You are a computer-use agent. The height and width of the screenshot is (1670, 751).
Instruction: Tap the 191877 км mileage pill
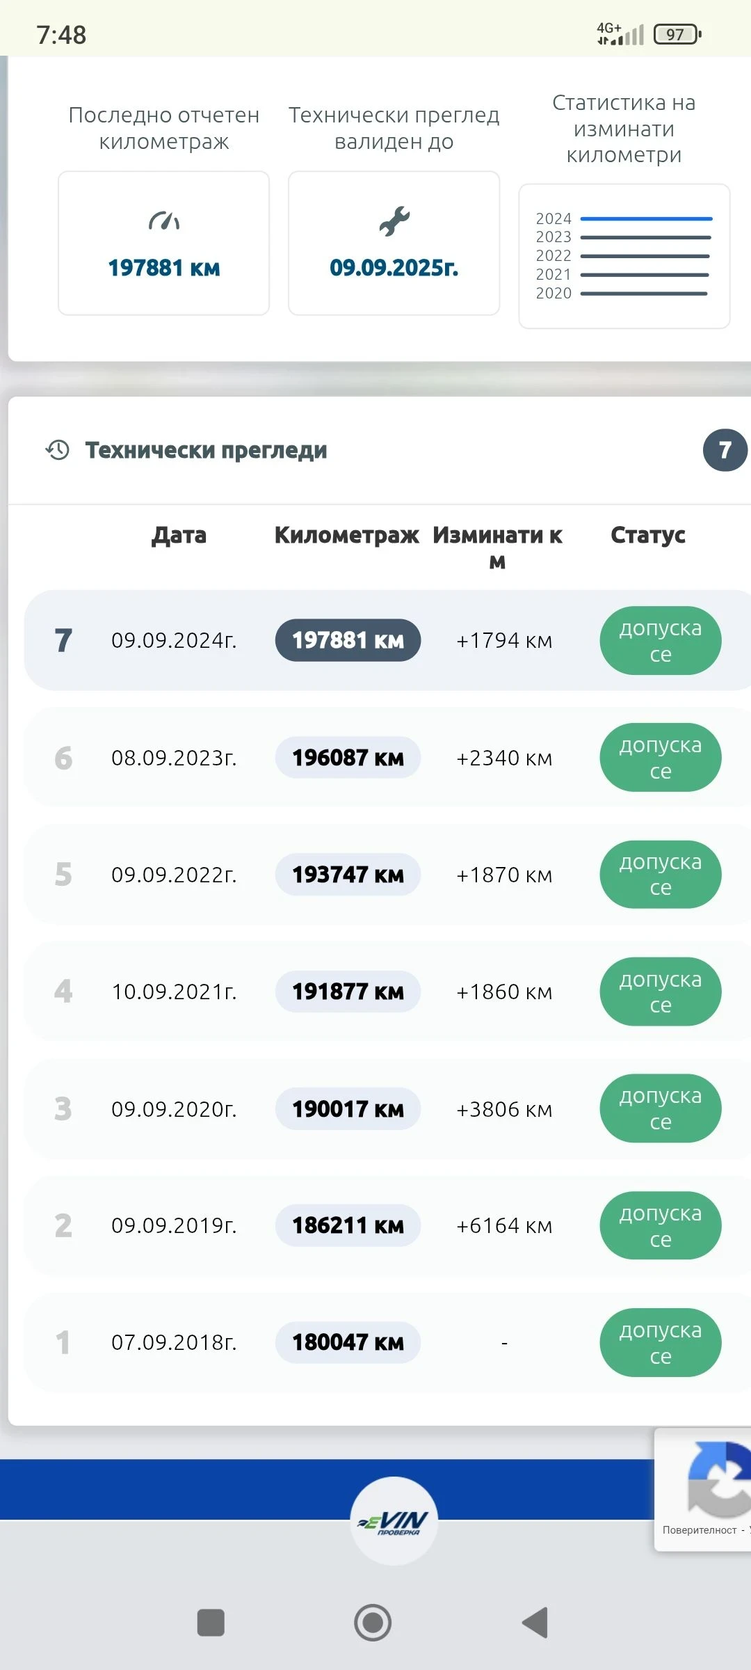click(348, 992)
